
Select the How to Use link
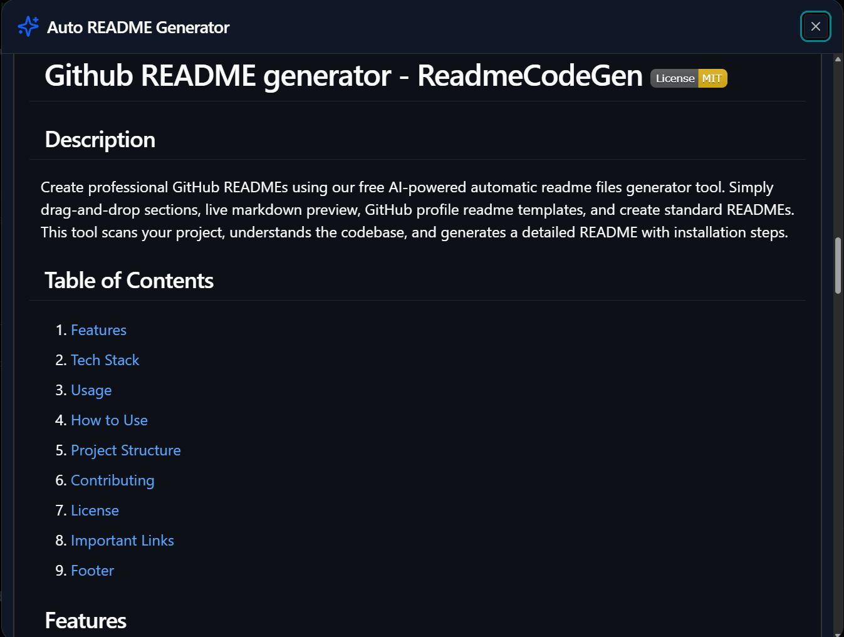[109, 420]
